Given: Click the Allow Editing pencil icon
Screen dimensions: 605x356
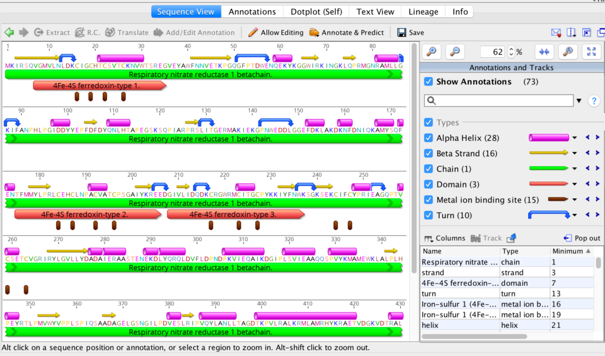Looking at the screenshot, I should pos(252,32).
